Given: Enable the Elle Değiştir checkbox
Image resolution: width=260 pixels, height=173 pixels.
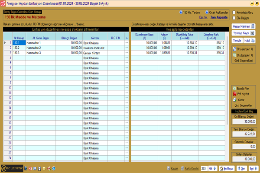Looking at the screenshot, I should coord(234,18).
